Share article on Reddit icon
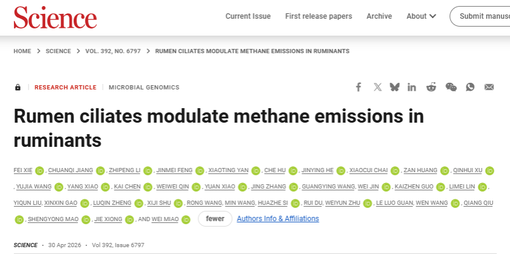The height and width of the screenshot is (255, 510). (431, 87)
